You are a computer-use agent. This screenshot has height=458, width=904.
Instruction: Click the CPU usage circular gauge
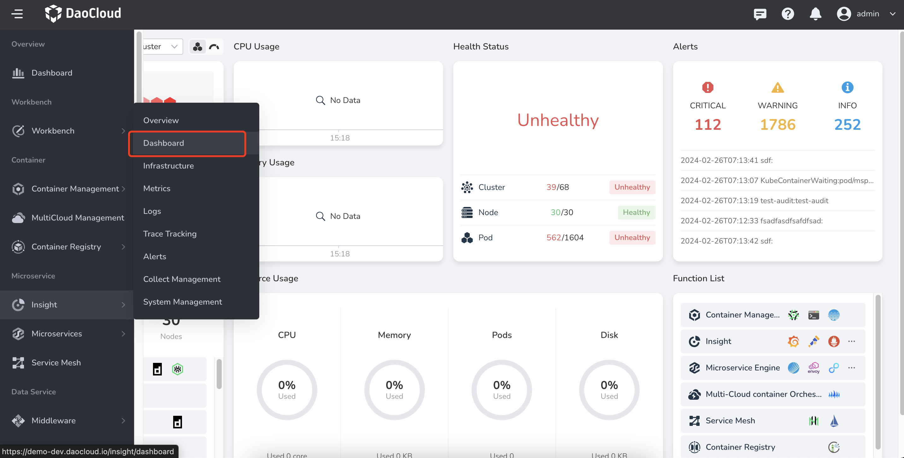287,390
